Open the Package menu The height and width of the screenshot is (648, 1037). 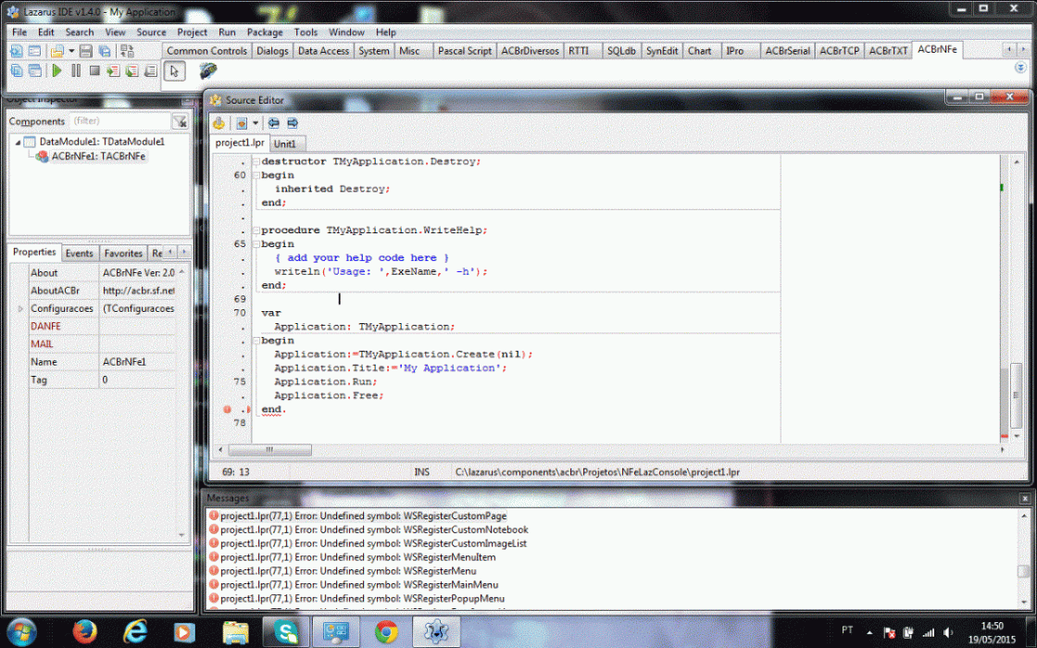(x=265, y=31)
